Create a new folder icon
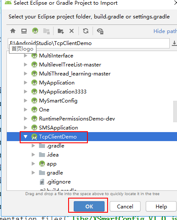Image resolution: width=177 pixels, height=220 pixels. click(x=60, y=31)
